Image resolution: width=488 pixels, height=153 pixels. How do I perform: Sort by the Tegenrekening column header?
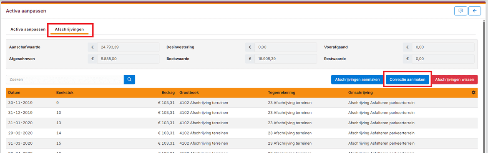tap(282, 92)
